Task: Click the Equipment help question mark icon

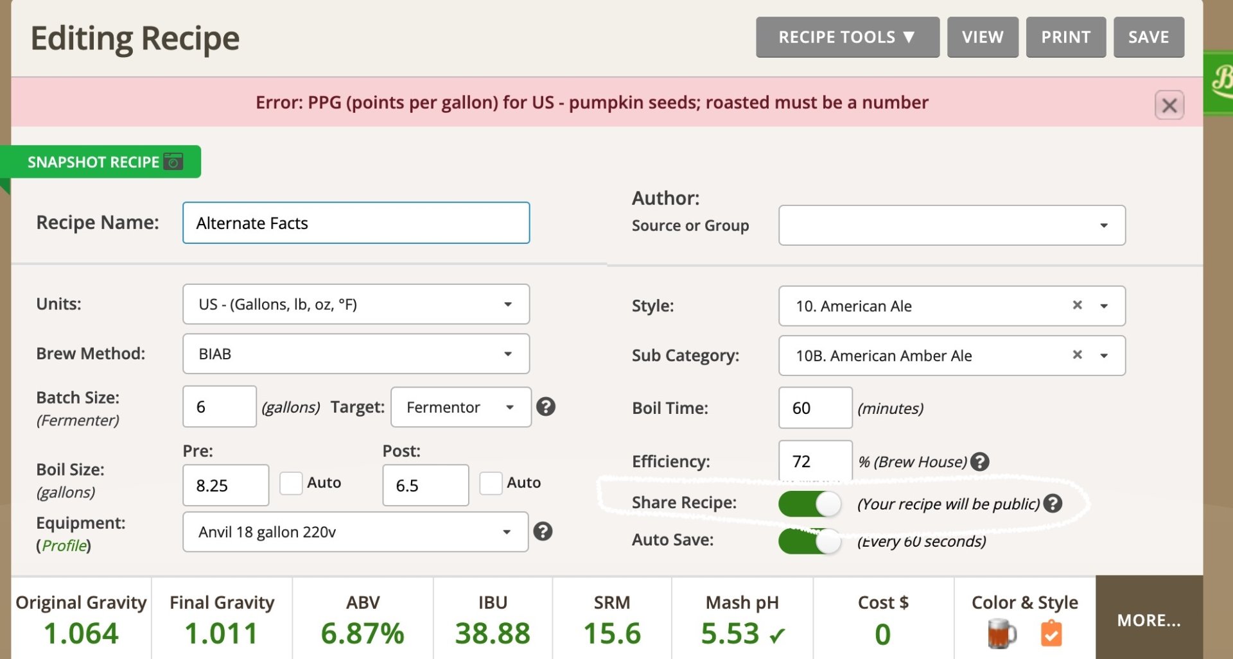Action: click(x=543, y=531)
